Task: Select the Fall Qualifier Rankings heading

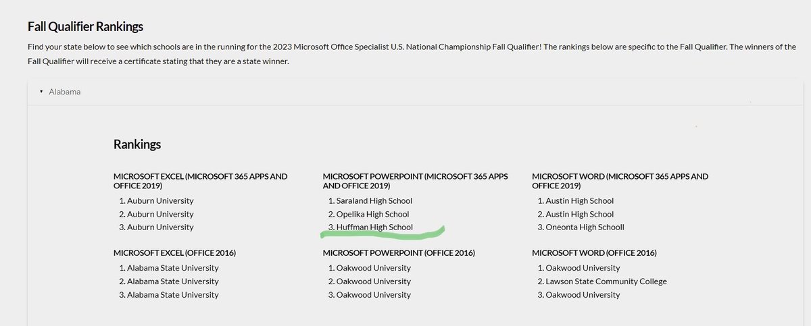Action: pyautogui.click(x=86, y=27)
